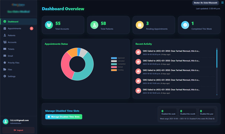Click the Appointments Status heading
The width and height of the screenshot is (225, 134).
click(x=56, y=44)
